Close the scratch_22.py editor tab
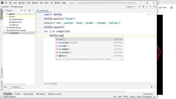 (50, 10)
